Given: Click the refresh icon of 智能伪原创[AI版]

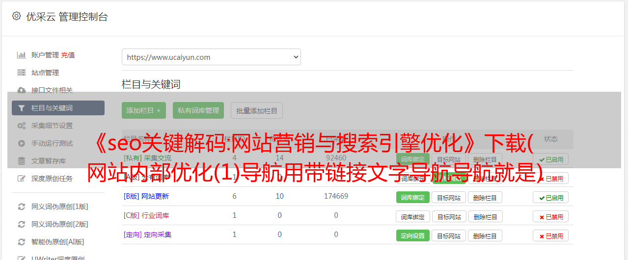Looking at the screenshot, I should pos(21,242).
